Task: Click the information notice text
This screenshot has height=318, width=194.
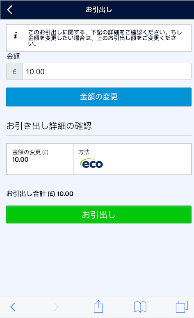Action: (105, 38)
